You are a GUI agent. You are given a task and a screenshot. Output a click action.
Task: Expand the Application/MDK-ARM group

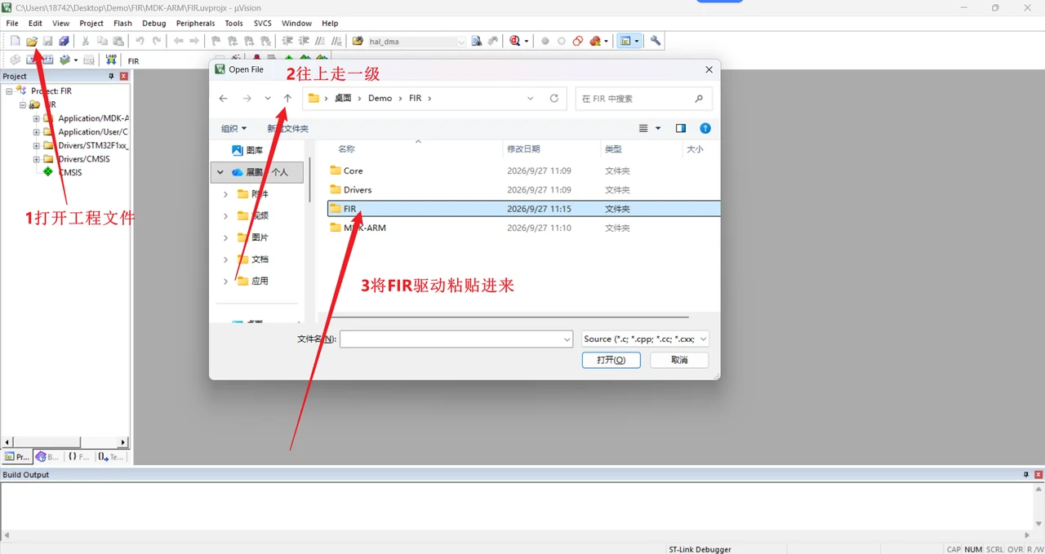pos(36,118)
